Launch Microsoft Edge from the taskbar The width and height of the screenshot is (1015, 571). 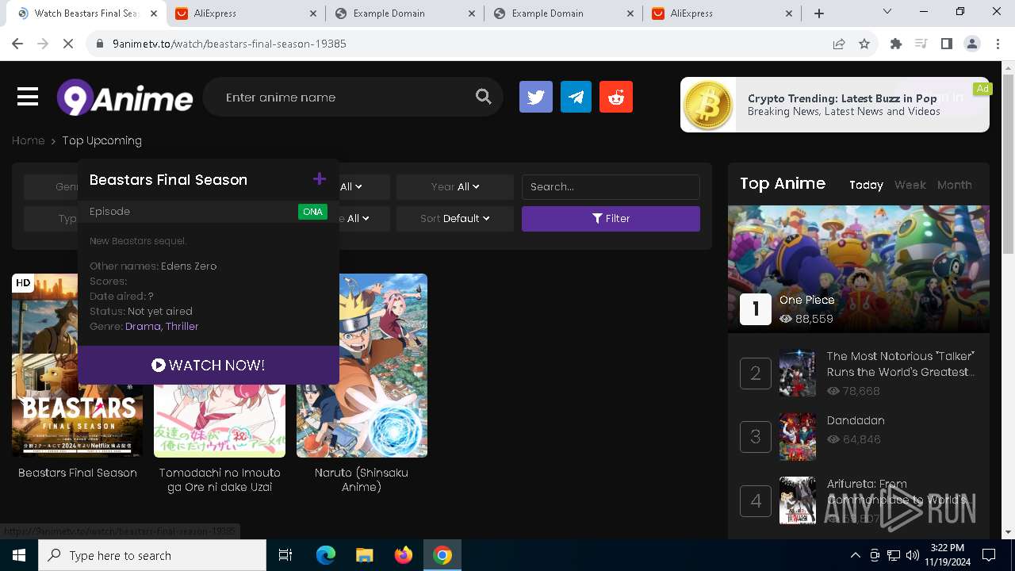pyautogui.click(x=326, y=555)
